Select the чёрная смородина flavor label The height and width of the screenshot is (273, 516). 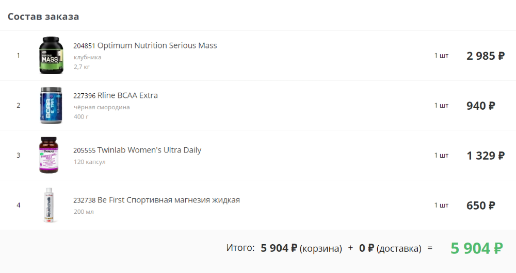(102, 107)
